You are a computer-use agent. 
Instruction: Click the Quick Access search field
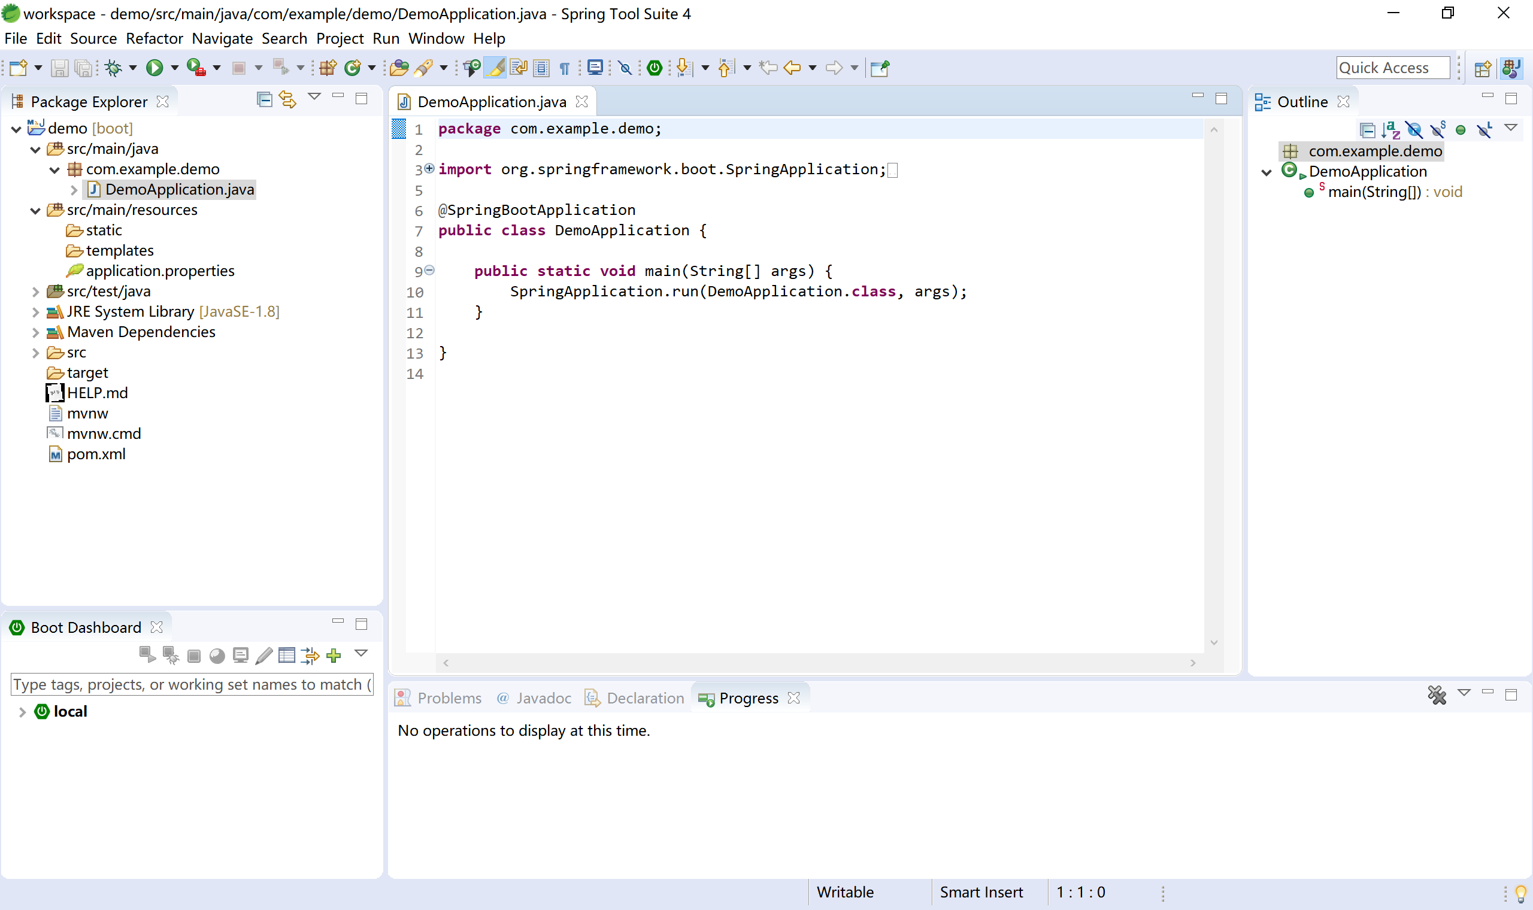pyautogui.click(x=1392, y=68)
